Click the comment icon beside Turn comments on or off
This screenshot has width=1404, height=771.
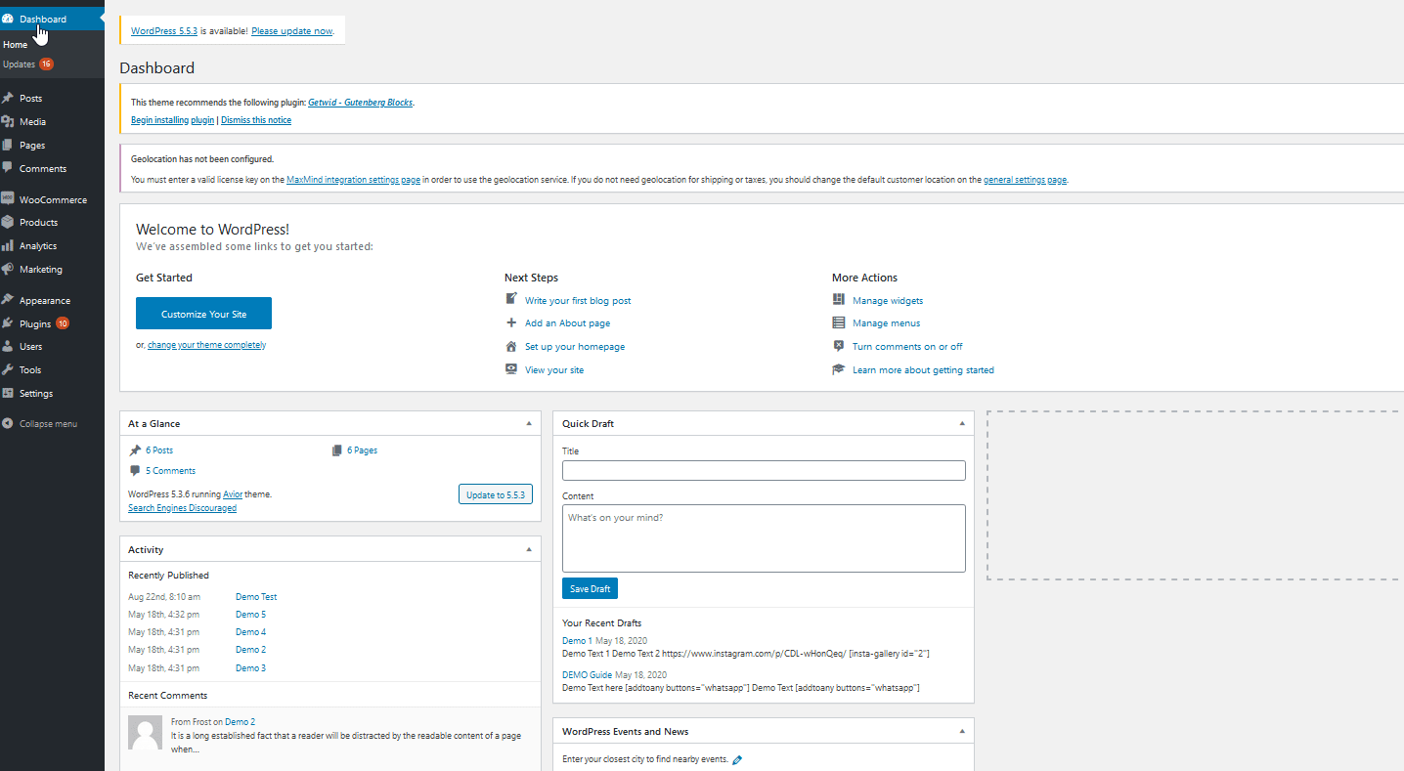(839, 346)
